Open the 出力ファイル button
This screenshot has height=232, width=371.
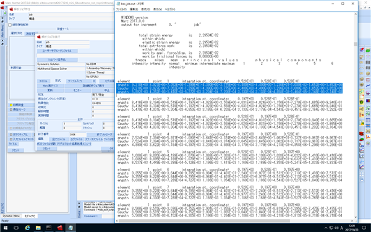pyautogui.click(x=59, y=139)
